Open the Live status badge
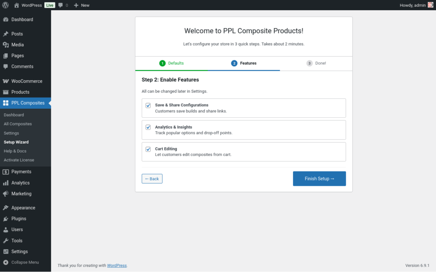This screenshot has width=436, height=272. click(x=50, y=5)
